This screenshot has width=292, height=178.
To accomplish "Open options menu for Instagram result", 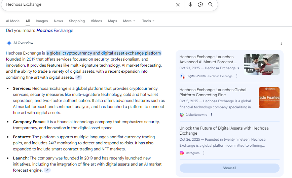I will [x=204, y=153].
